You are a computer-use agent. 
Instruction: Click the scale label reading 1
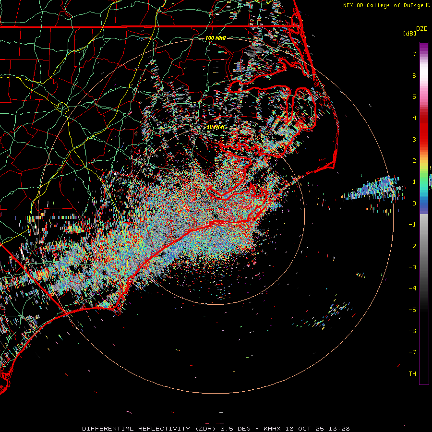click(x=414, y=182)
